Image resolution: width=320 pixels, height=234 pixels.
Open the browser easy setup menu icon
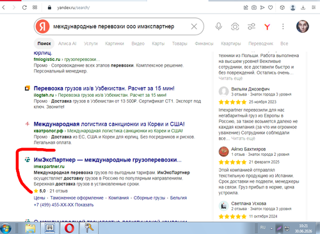pos(314,8)
